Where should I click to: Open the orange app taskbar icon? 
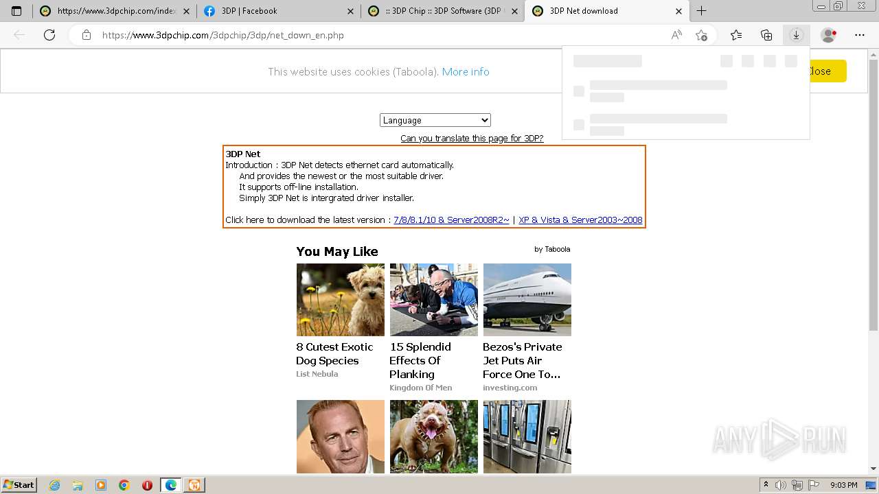[x=194, y=485]
